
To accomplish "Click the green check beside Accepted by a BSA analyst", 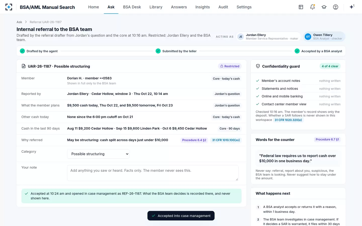I will (x=297, y=51).
